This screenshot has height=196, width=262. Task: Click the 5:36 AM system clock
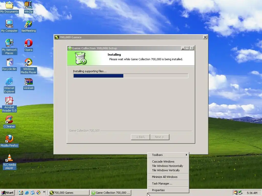click(252, 193)
